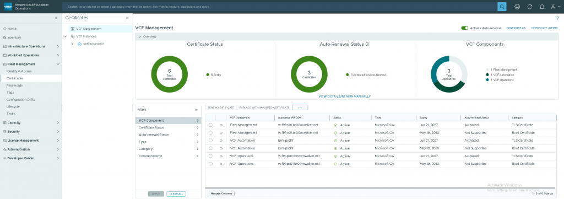The image size is (564, 199).
Task: Collapse the left navigation with double-arrow icon
Action: (x=56, y=18)
